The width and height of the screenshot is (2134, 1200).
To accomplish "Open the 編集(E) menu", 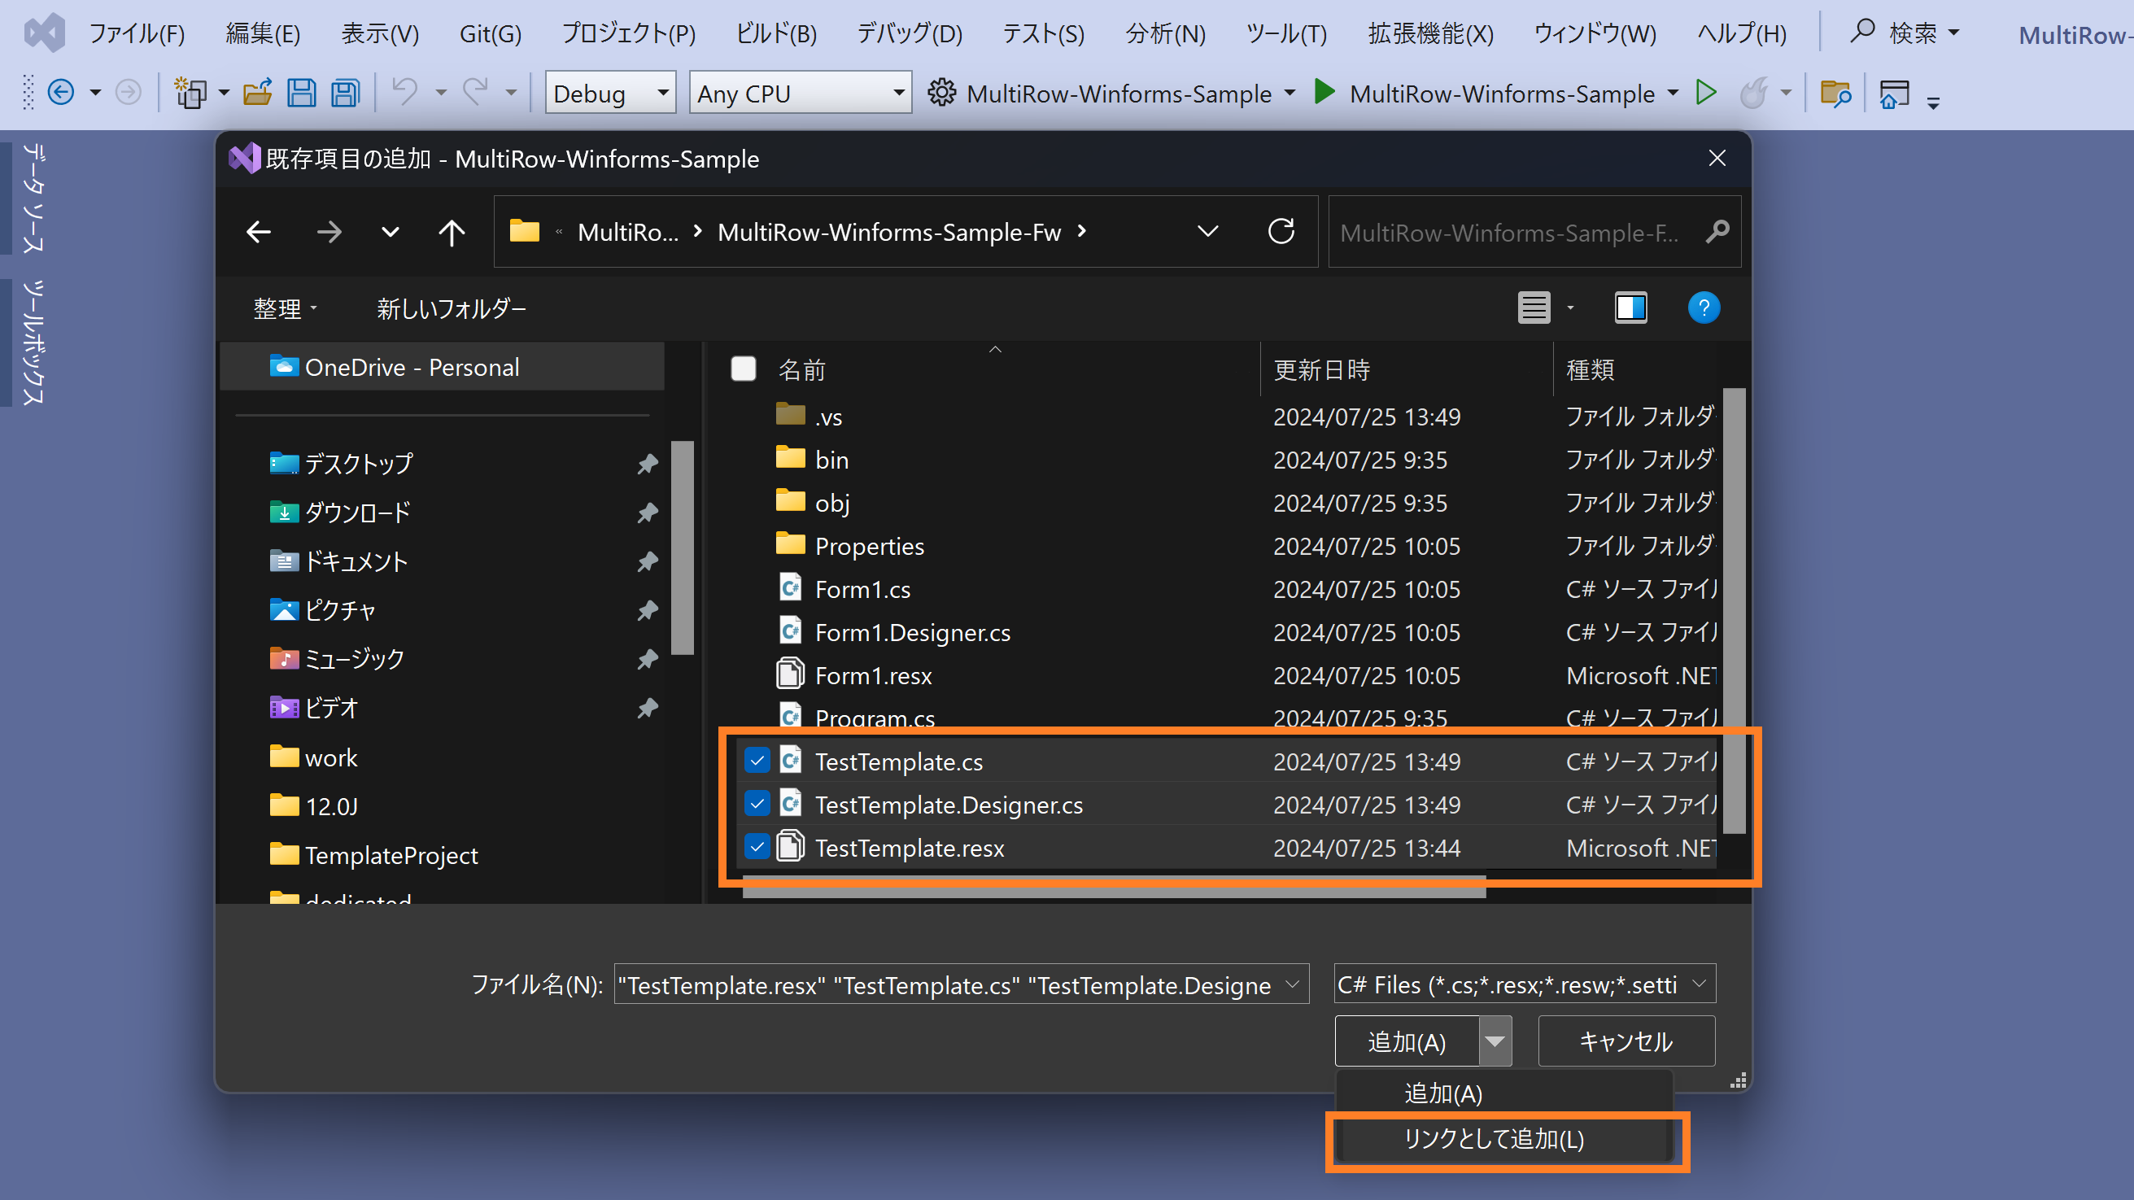I will pos(263,33).
